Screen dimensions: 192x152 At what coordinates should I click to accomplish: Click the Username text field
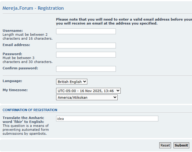point(86,31)
